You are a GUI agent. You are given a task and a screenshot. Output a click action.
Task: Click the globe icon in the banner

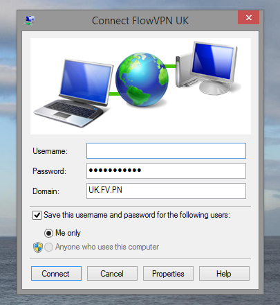142,80
